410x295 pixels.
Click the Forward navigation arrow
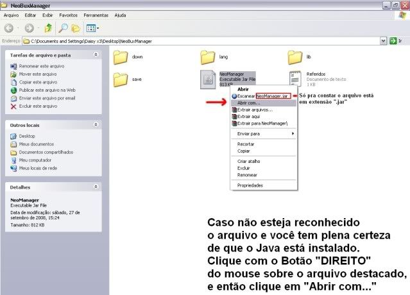[x=30, y=28]
